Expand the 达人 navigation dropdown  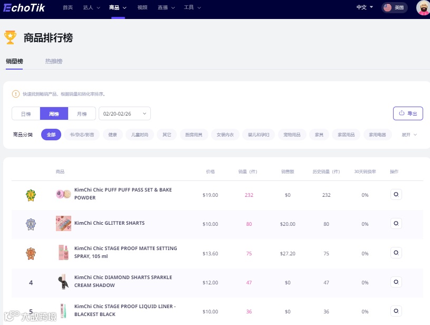(x=92, y=8)
